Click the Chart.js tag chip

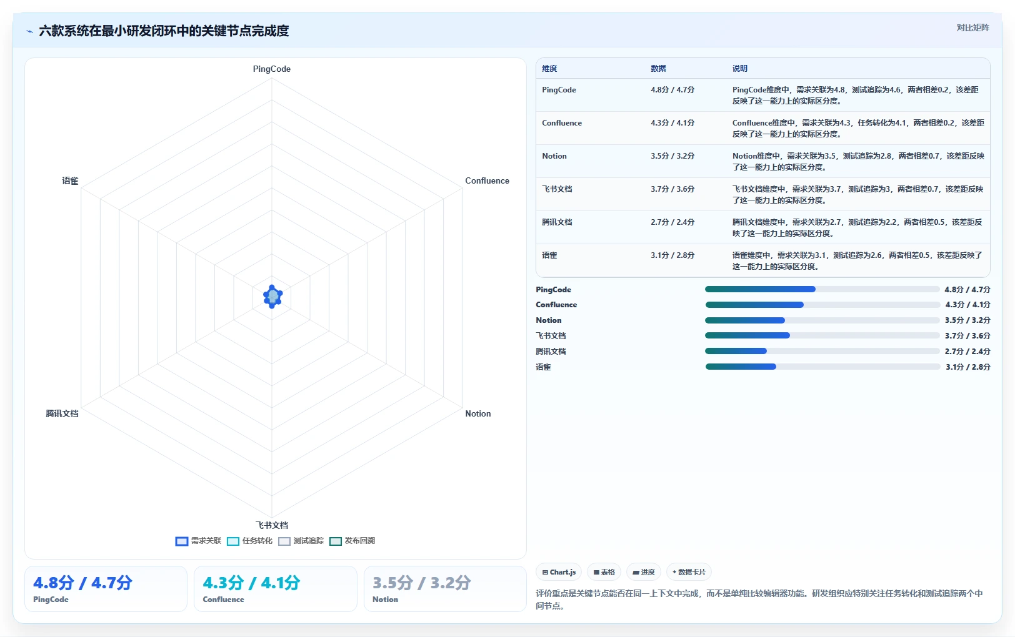click(x=559, y=572)
